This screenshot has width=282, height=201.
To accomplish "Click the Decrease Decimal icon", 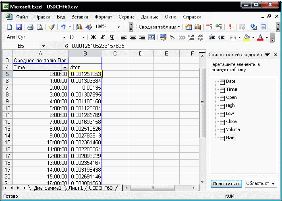I will [x=200, y=37].
